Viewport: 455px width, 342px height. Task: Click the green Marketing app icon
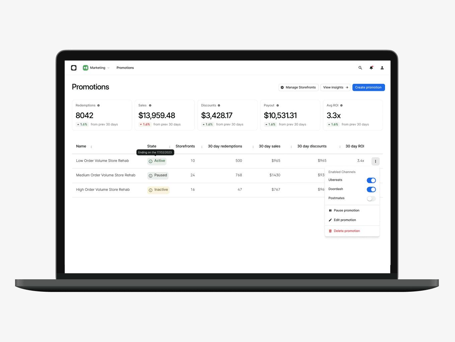tap(85, 68)
